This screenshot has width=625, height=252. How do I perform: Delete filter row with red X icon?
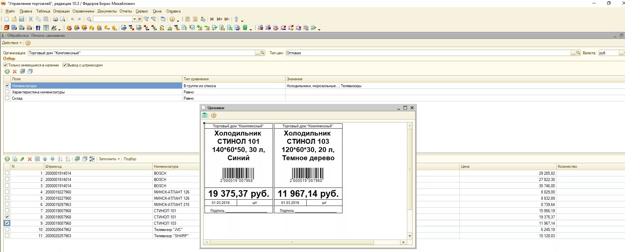pyautogui.click(x=14, y=71)
